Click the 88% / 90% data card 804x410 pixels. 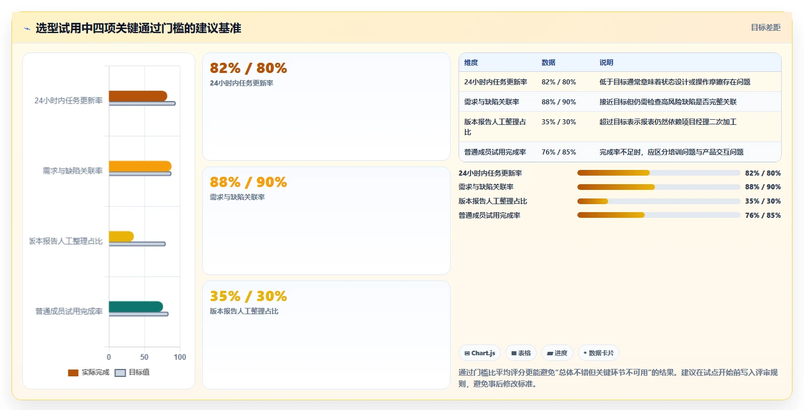click(x=326, y=221)
